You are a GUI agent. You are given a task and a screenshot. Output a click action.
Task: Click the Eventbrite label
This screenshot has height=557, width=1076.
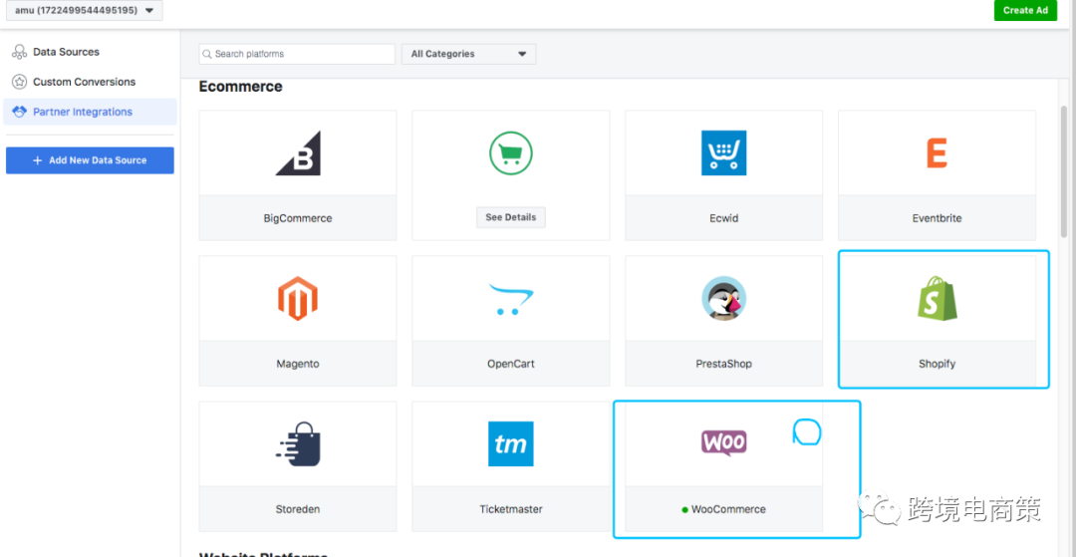tap(937, 218)
